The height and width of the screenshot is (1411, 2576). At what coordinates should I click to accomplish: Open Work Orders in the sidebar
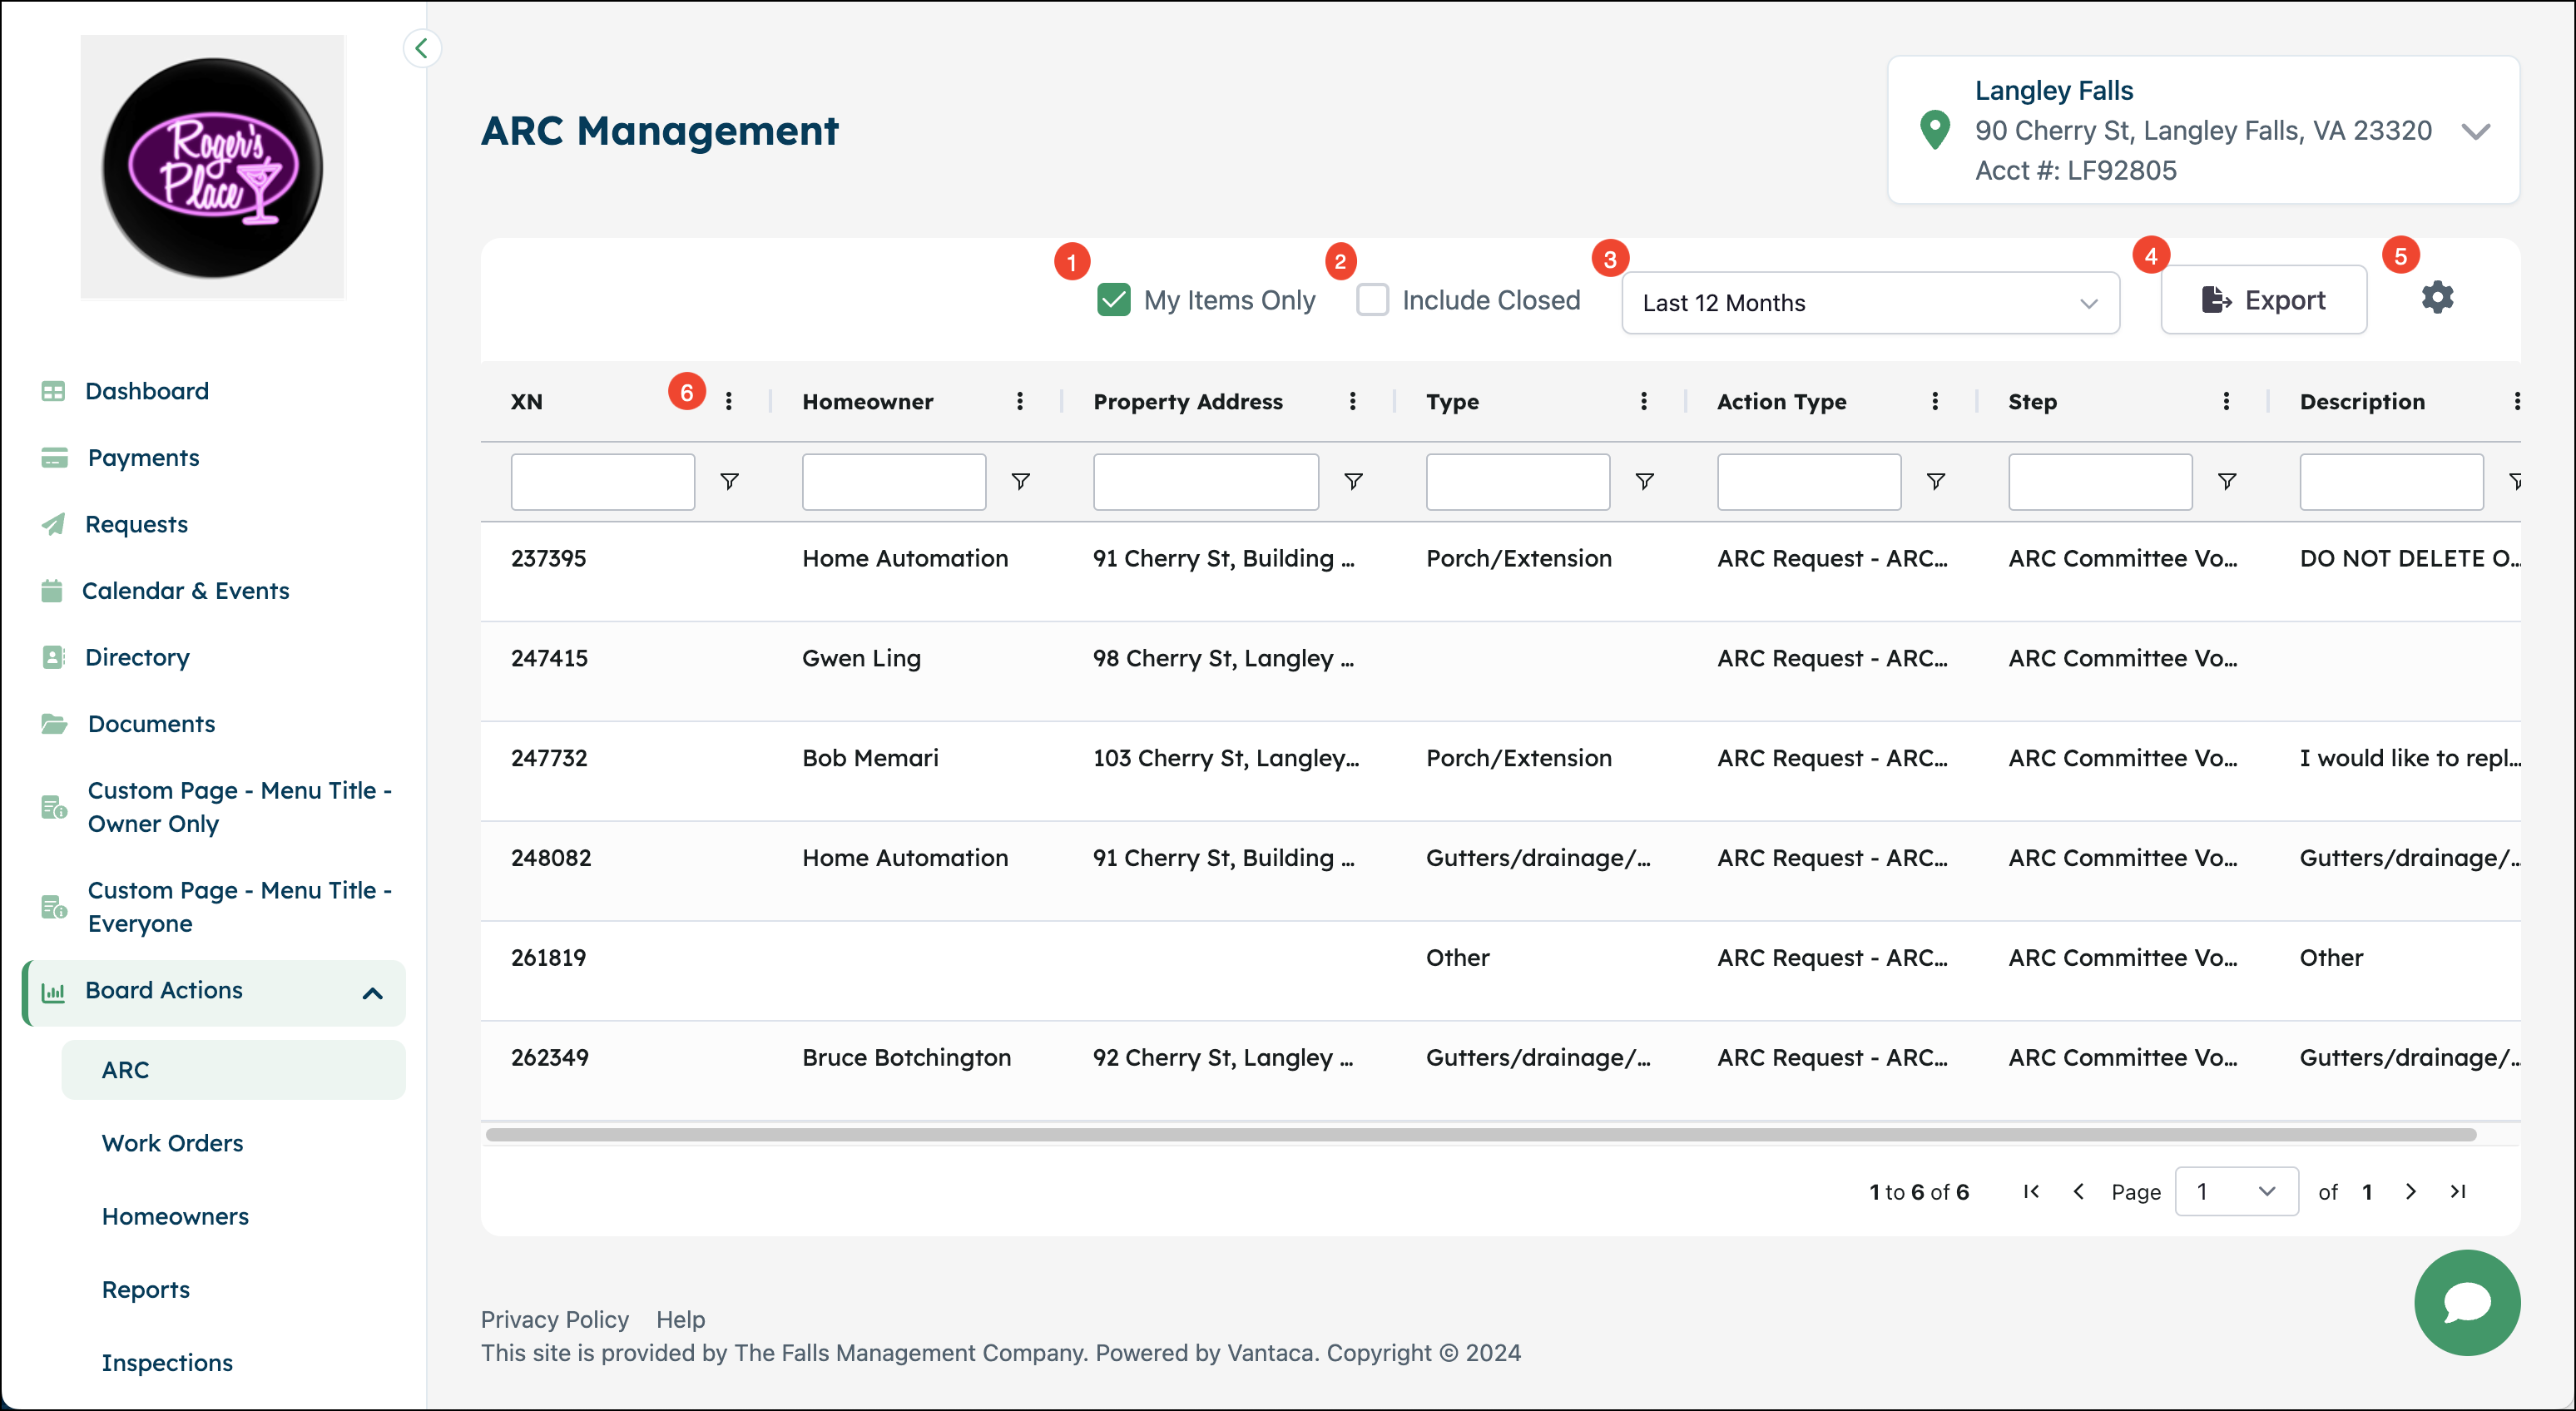click(x=172, y=1143)
